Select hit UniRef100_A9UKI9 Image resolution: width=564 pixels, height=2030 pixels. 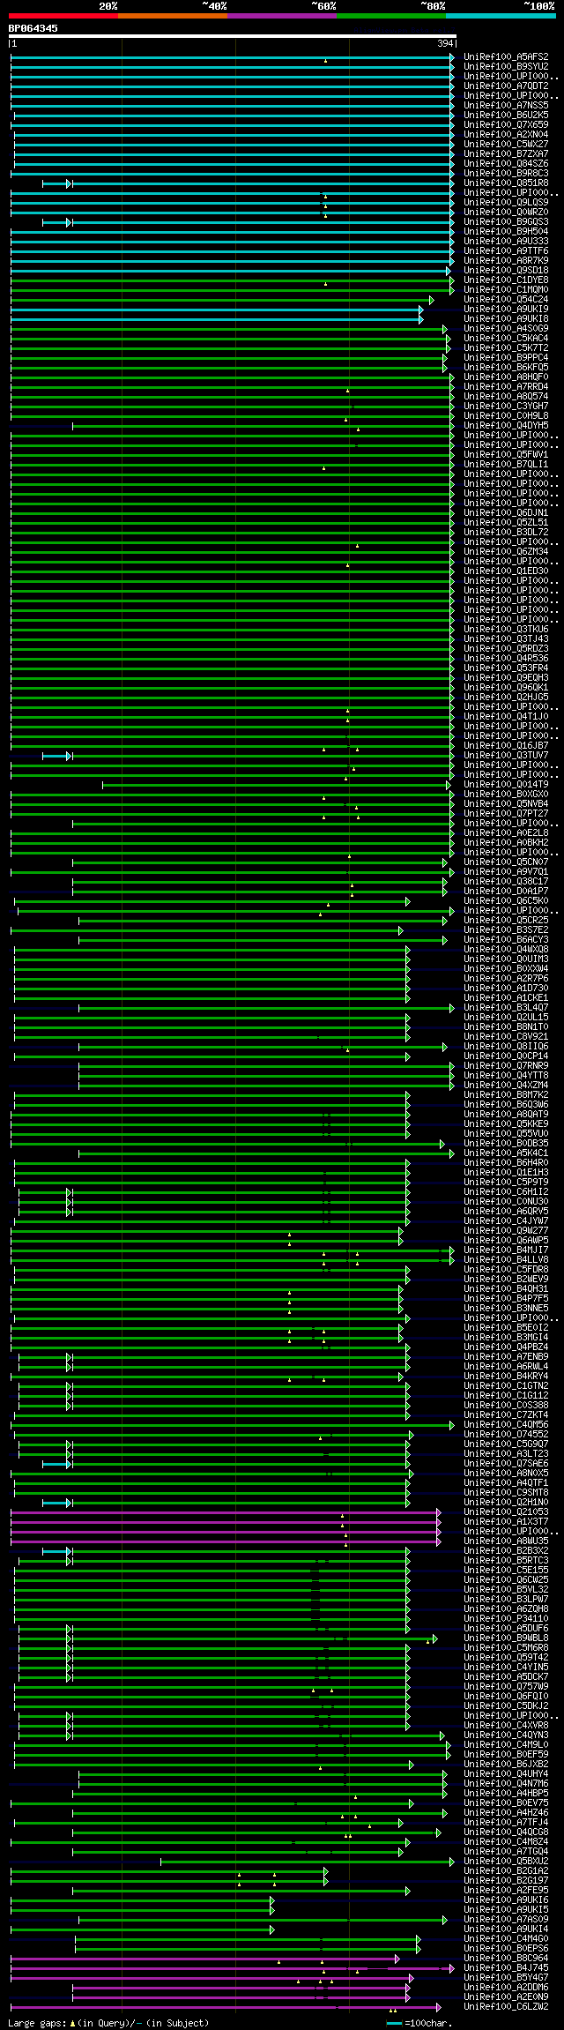[x=506, y=309]
